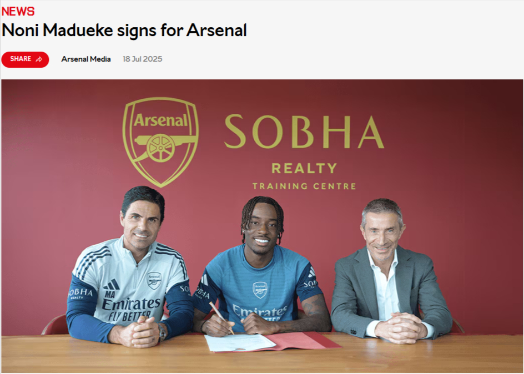
Task: Click the Emirates logo on the blue shirt
Action: pyautogui.click(x=259, y=312)
